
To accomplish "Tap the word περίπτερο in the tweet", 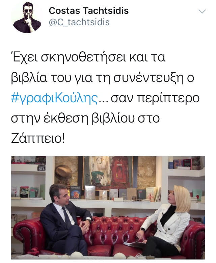I will 168,98.
